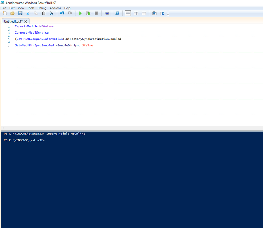Expand the toolbar overflow chevron
Screen dimensions: 263x228
click(x=168, y=14)
